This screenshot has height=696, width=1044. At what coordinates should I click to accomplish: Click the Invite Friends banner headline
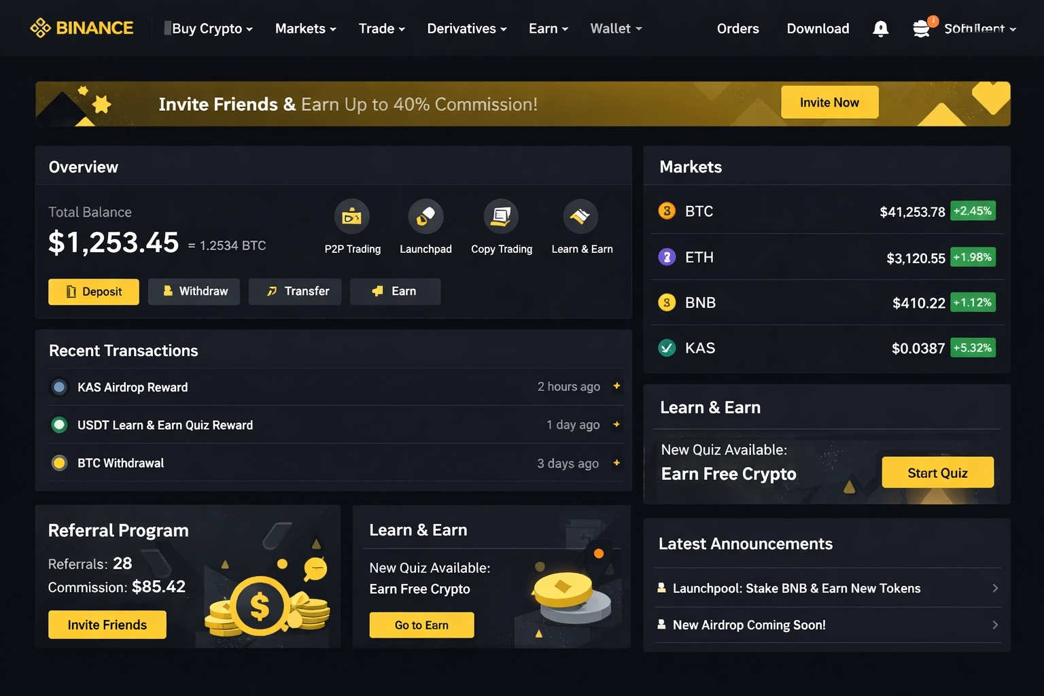tap(348, 104)
